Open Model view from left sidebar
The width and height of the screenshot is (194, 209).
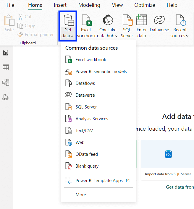[x=6, y=82]
